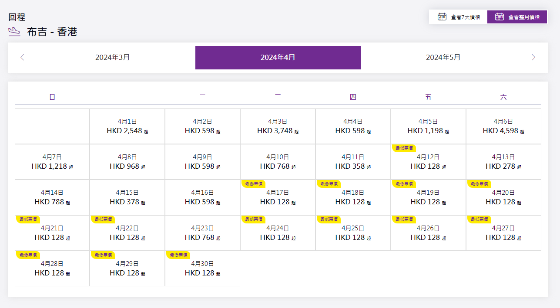
Task: Select the 2024年4月 month tab
Action: coord(278,57)
